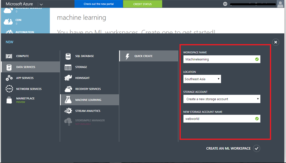Screen dimensions: 286x163
Task: Click the NEW STORAGE ACCOUNT NAME label
Action: pos(203,112)
